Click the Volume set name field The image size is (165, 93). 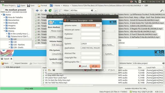90,30
